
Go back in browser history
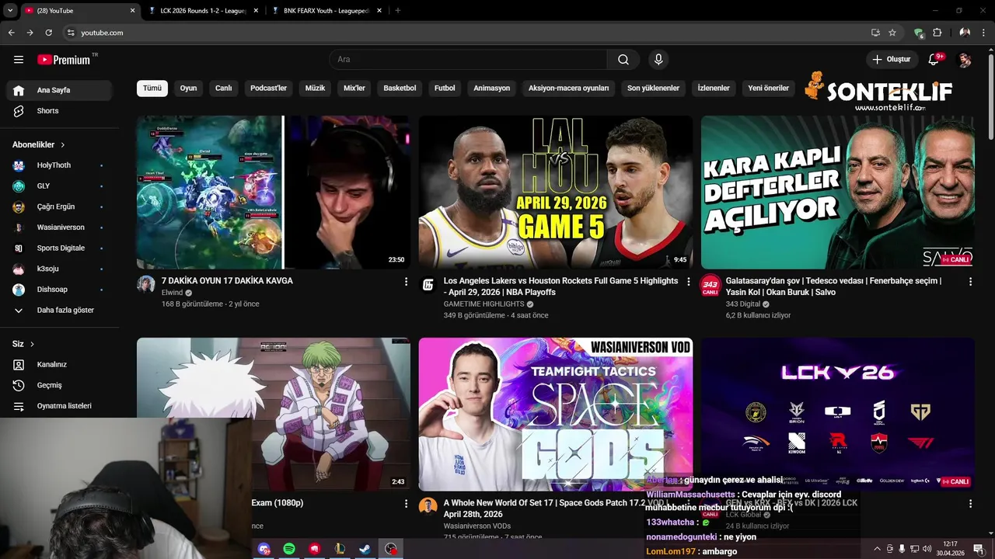tap(11, 33)
